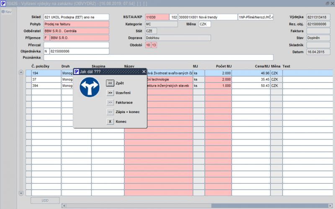This screenshot has height=209, width=335.
Task: Click the X Konec button
Action: [x=110, y=121]
